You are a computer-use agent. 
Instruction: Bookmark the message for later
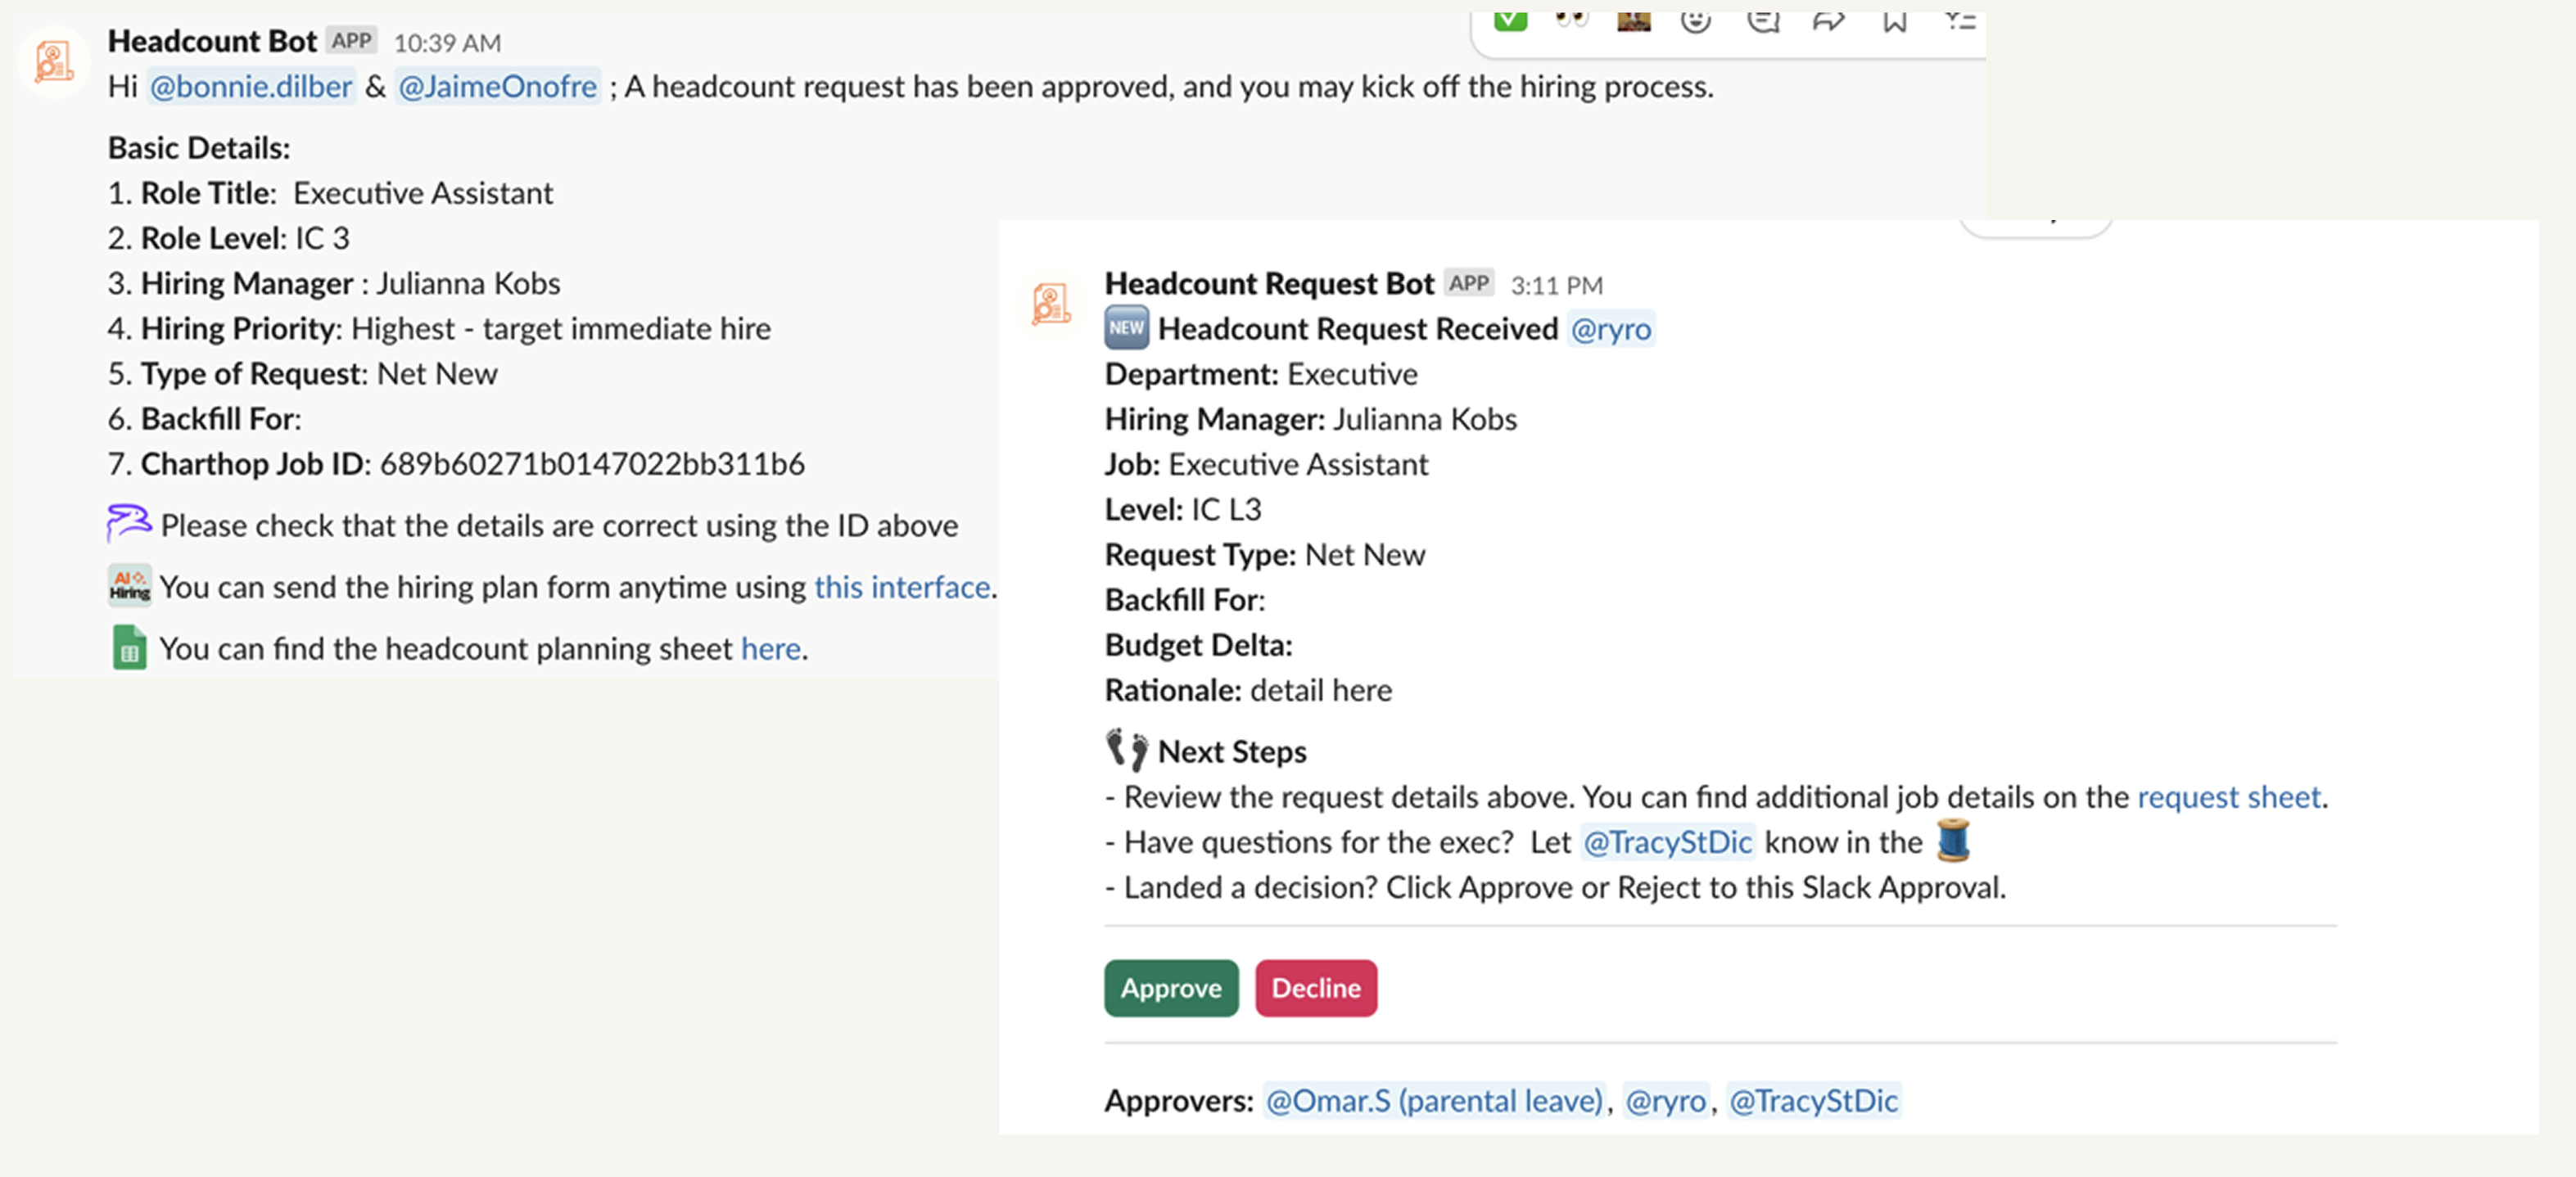[1894, 20]
